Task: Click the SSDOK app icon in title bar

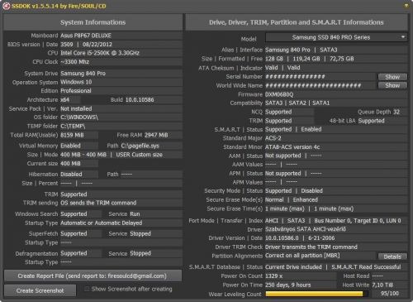Action: [x=6, y=6]
